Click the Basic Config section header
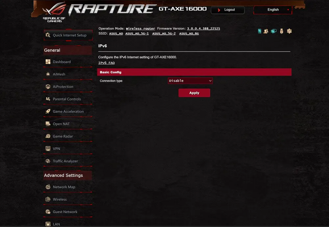The width and height of the screenshot is (329, 227). [x=194, y=72]
